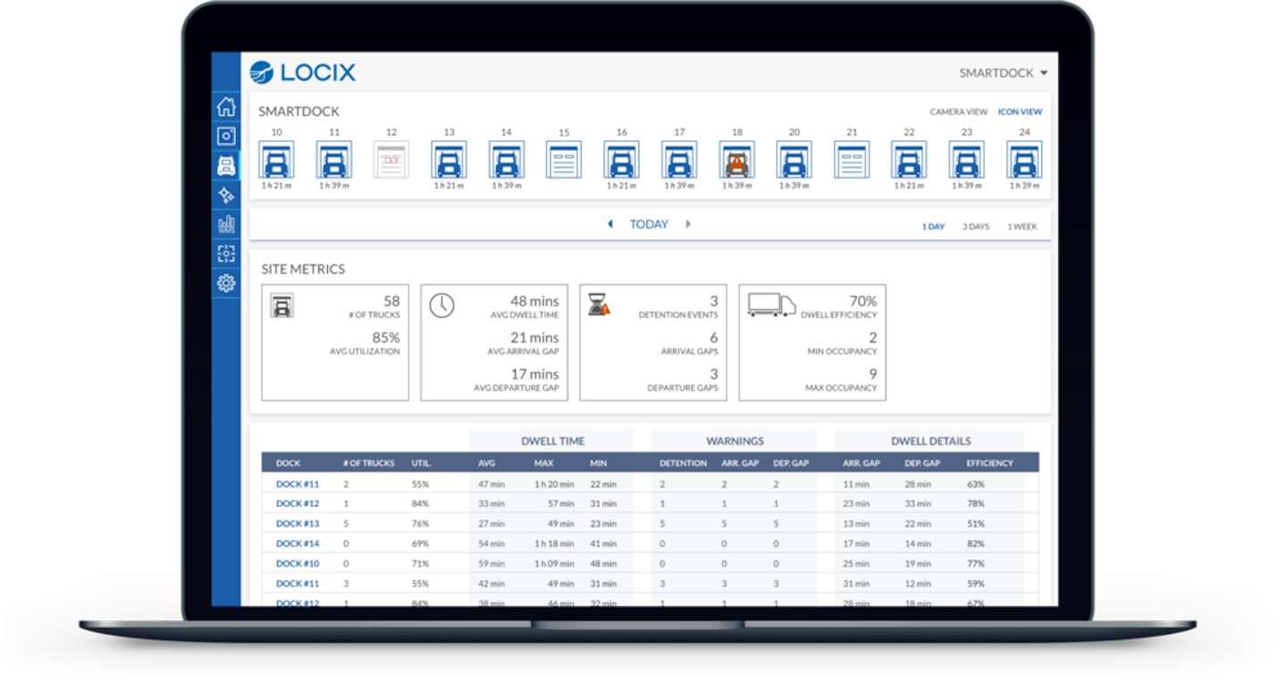1287x683 pixels.
Task: Enable the 1 Week time range
Action: (1022, 226)
